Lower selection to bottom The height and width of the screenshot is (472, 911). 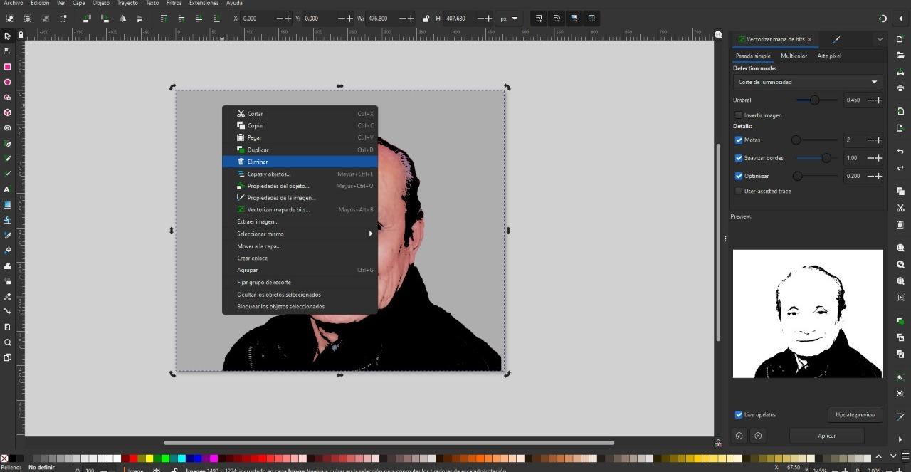click(216, 19)
